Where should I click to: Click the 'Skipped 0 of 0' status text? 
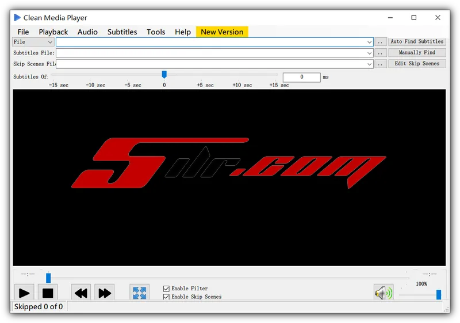(x=39, y=306)
